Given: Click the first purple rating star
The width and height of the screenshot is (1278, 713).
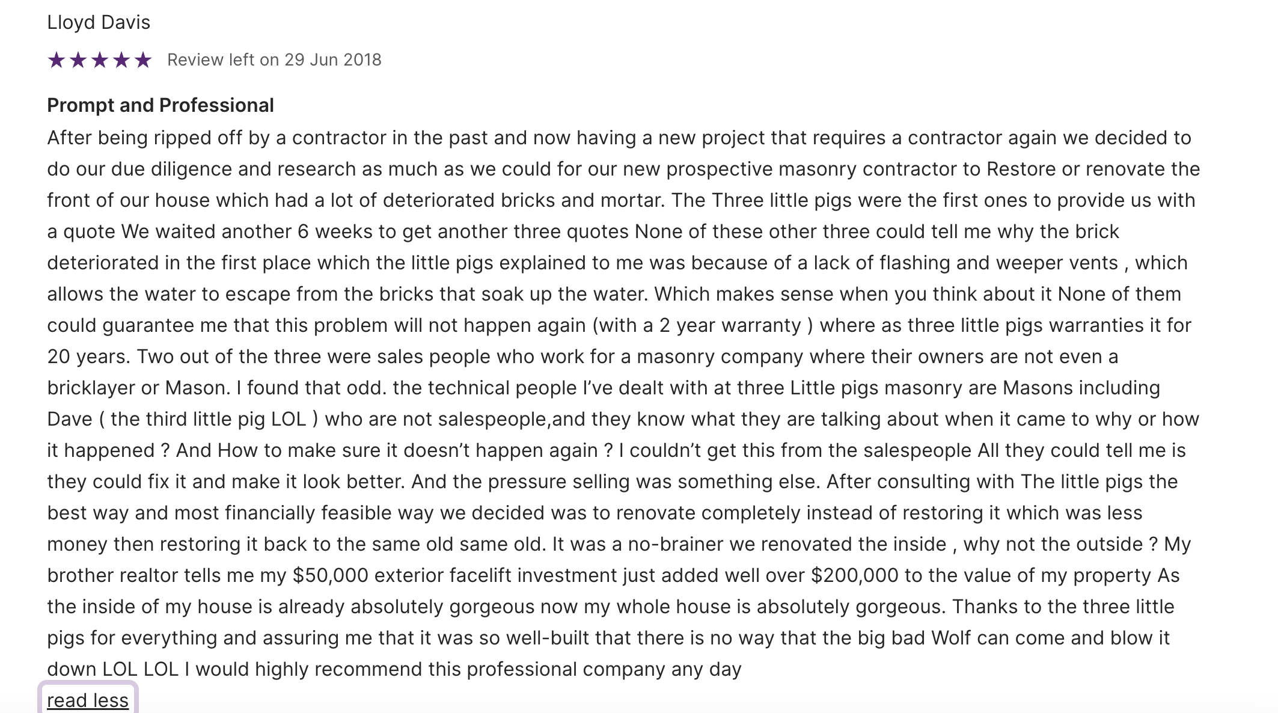Looking at the screenshot, I should tap(57, 60).
